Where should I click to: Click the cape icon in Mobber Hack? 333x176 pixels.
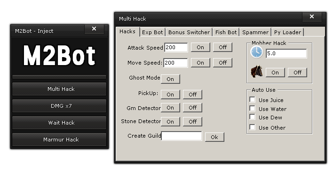[x=257, y=72]
